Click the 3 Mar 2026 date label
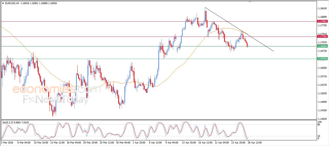Viewport: 329px width, 146px height. (x=7, y=142)
